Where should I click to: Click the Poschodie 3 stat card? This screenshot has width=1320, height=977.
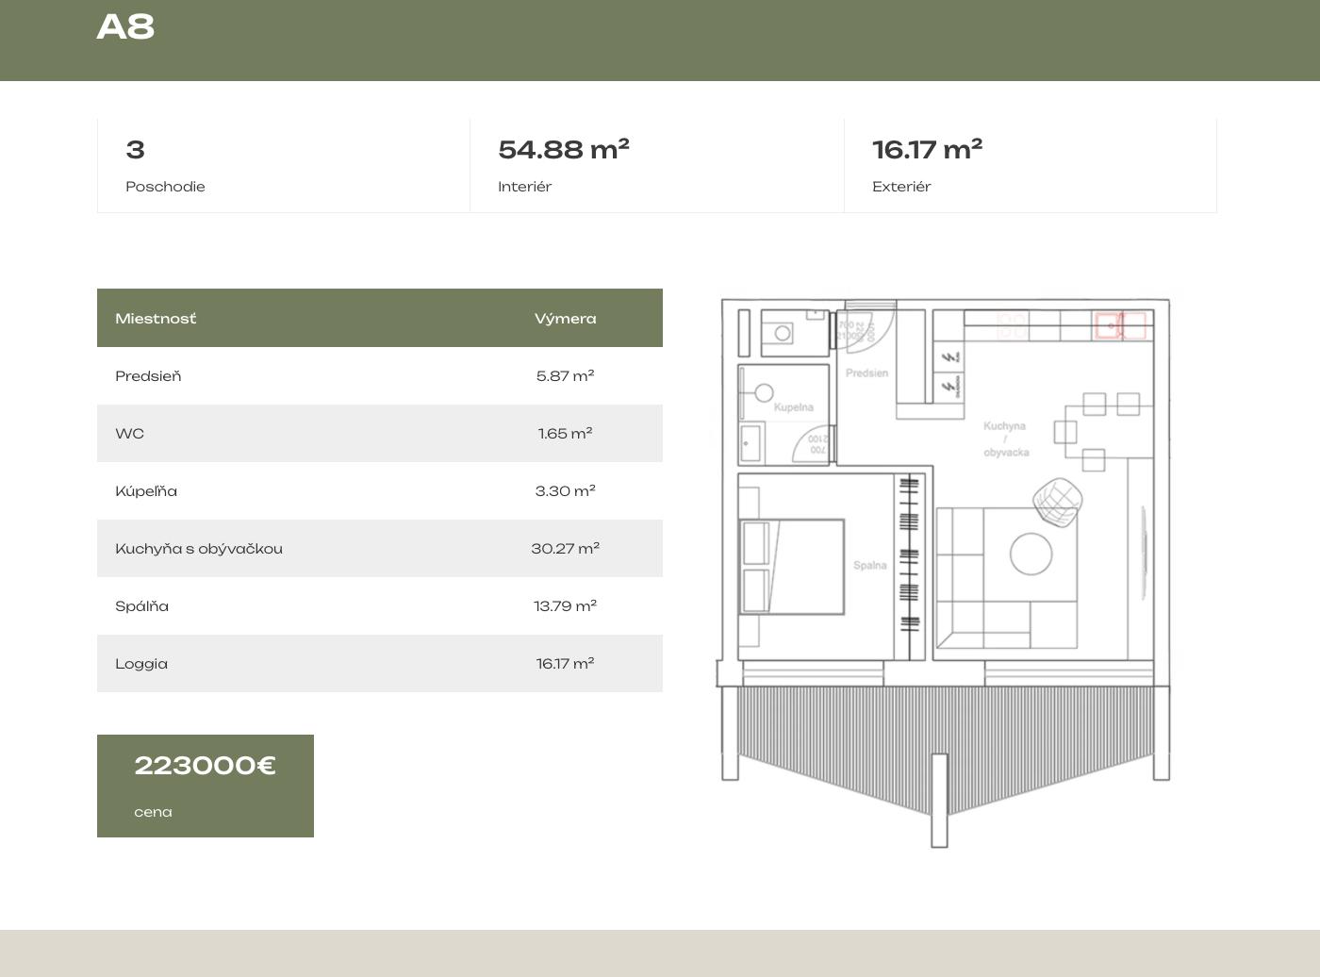pos(283,166)
